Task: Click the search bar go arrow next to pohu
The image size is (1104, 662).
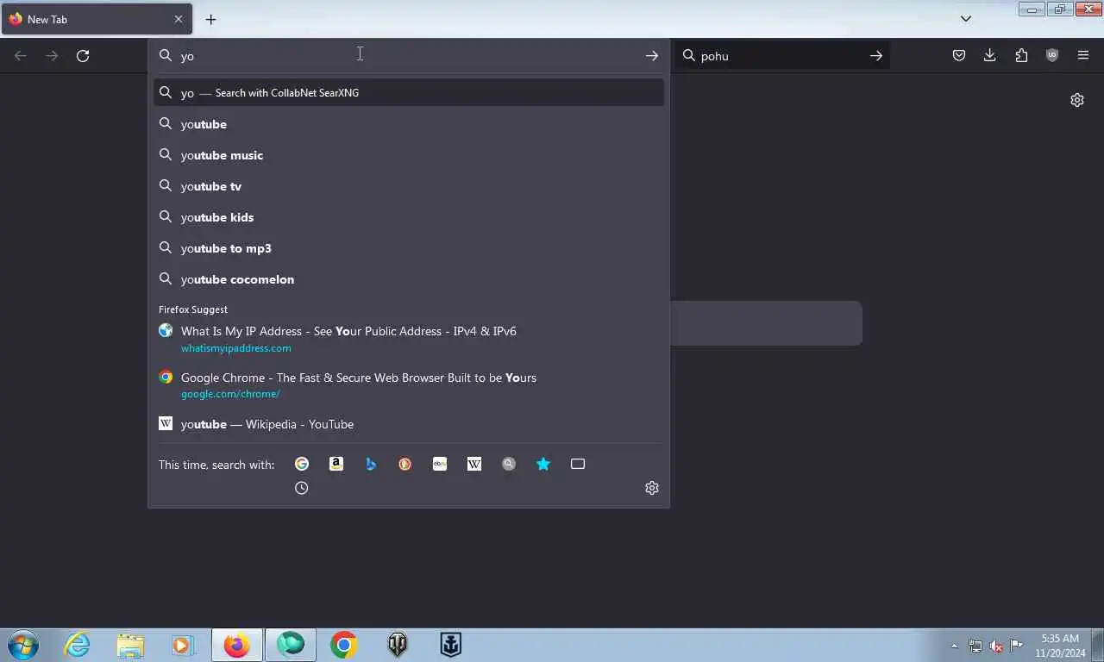Action: click(876, 56)
